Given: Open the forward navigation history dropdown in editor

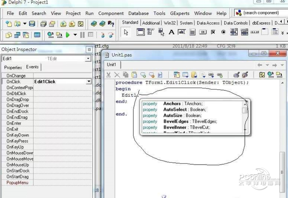Looking at the screenshot, I should (x=282, y=65).
